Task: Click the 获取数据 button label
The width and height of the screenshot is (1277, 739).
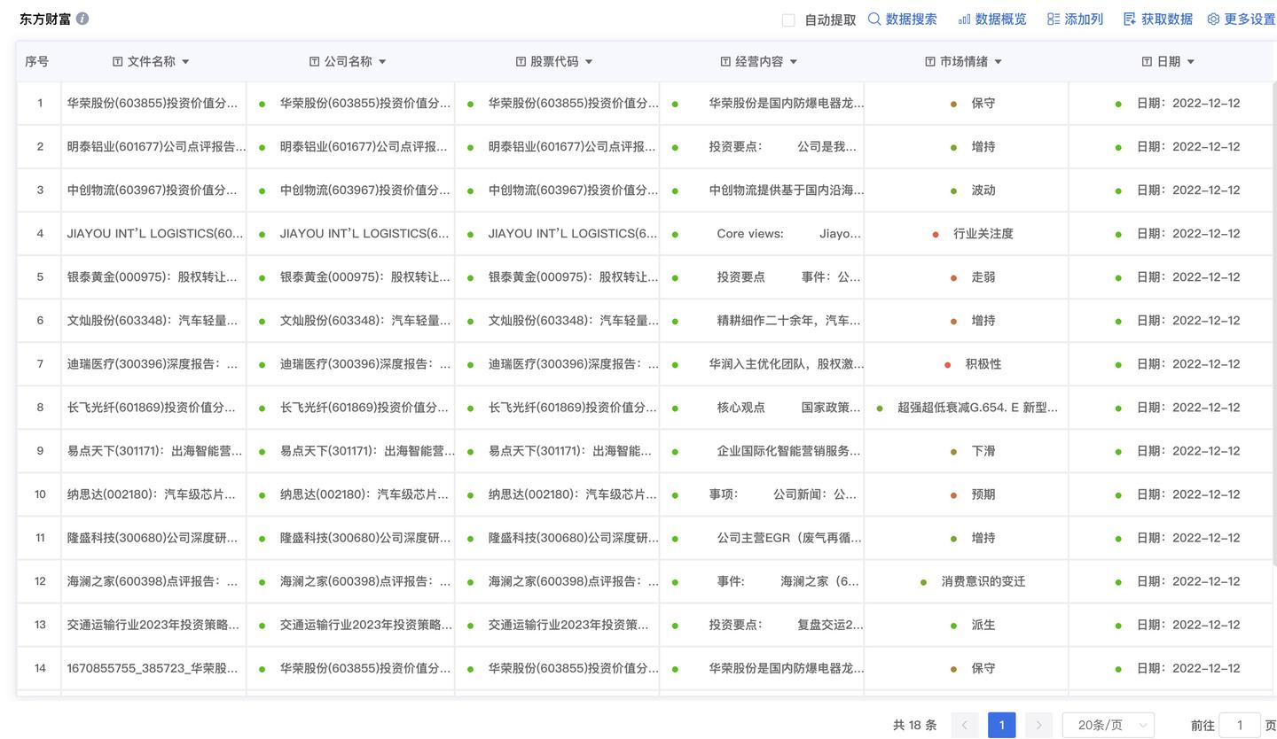Action: tap(1167, 19)
